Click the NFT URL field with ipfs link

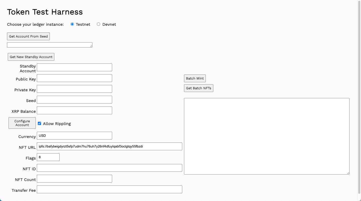[x=109, y=146]
